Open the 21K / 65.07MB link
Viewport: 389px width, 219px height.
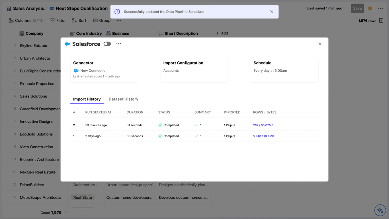tap(263, 125)
